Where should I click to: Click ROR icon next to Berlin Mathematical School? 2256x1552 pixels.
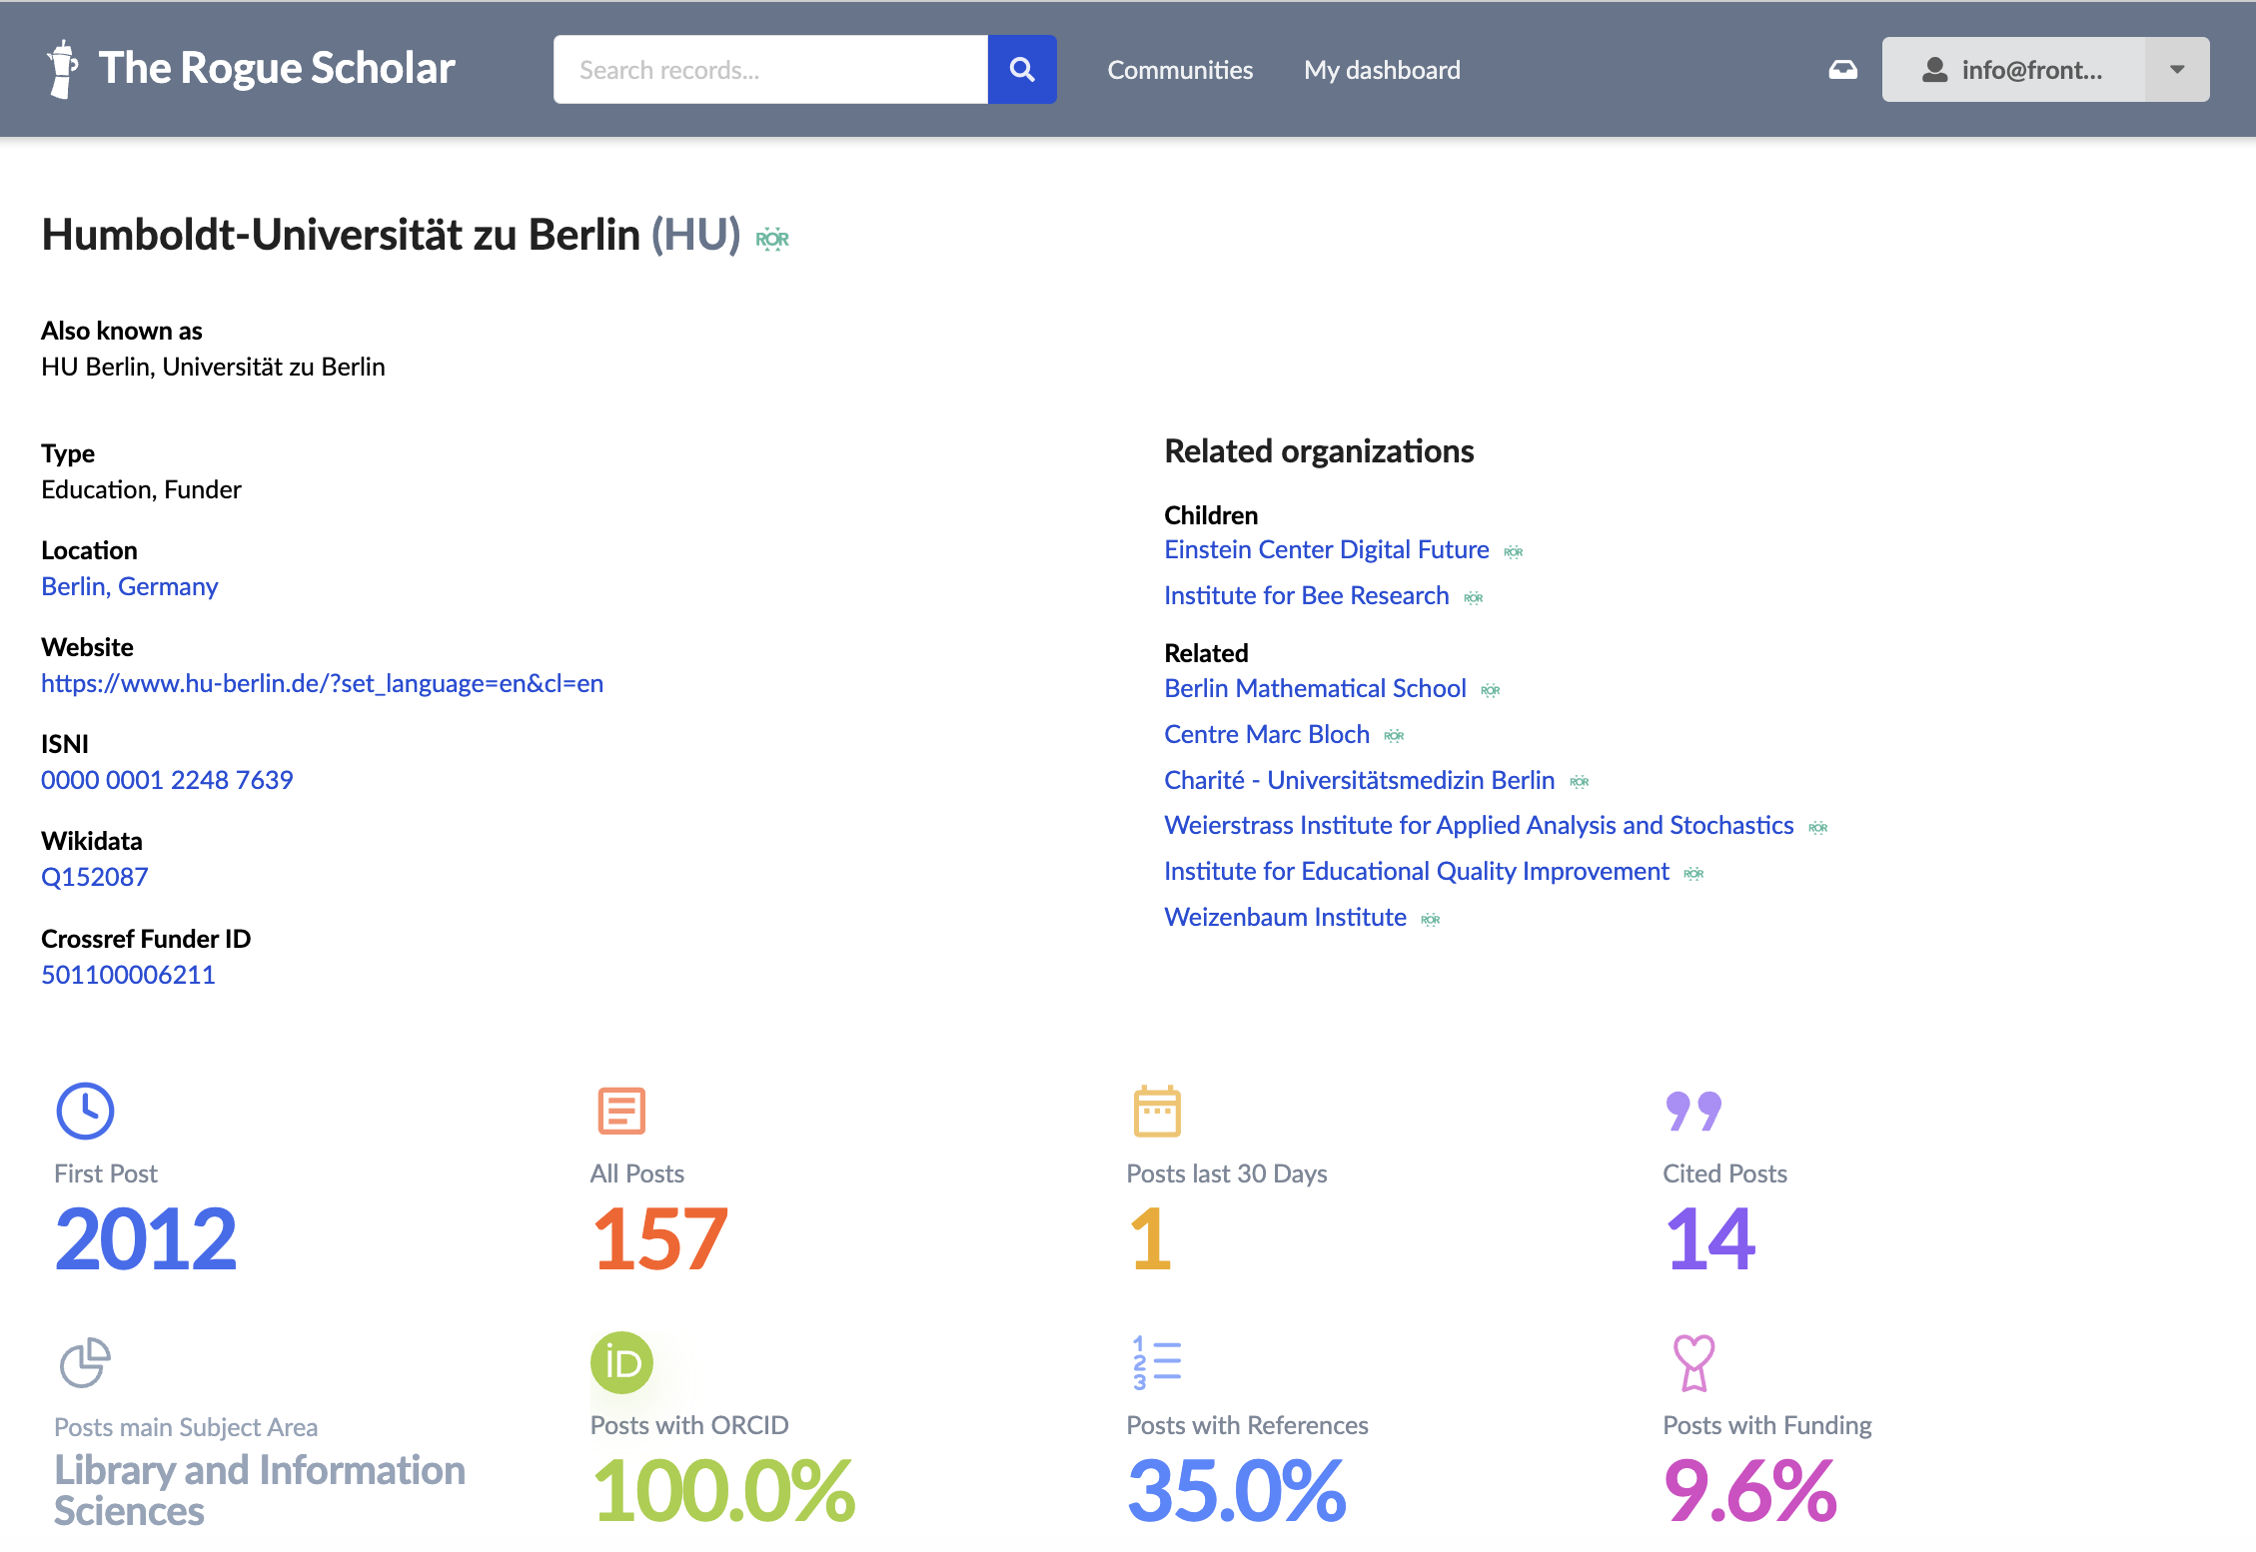[1491, 690]
